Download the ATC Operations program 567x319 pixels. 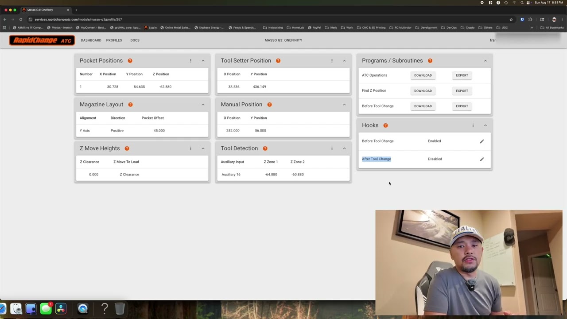click(423, 75)
